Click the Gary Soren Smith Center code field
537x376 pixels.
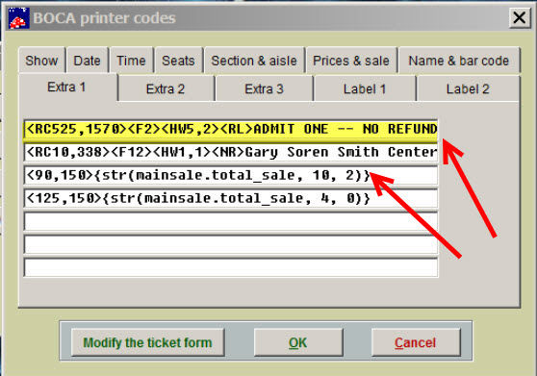(230, 152)
